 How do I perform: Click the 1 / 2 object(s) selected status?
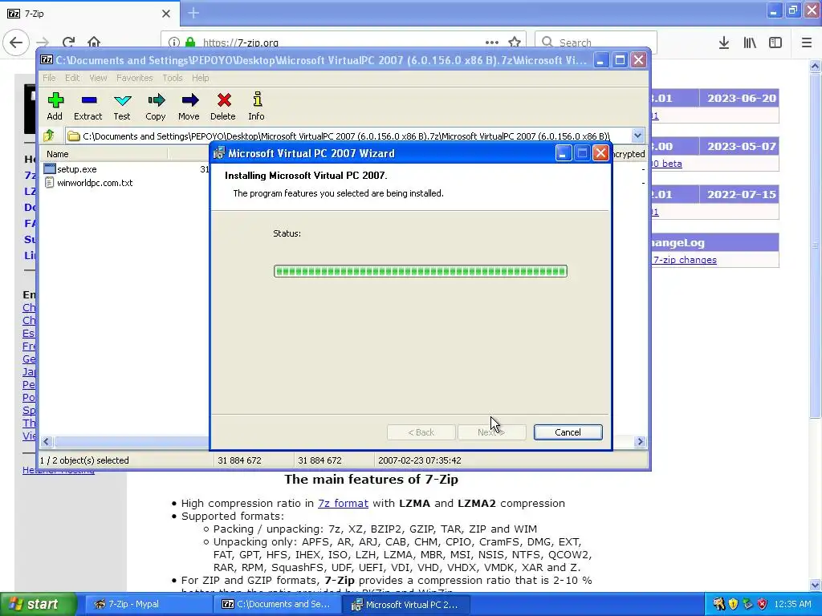pos(84,460)
